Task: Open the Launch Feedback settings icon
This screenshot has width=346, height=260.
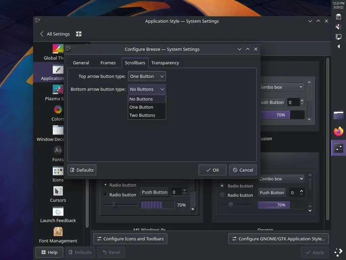Action: click(58, 211)
